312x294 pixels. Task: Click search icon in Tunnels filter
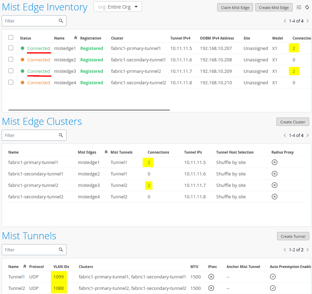(61, 250)
